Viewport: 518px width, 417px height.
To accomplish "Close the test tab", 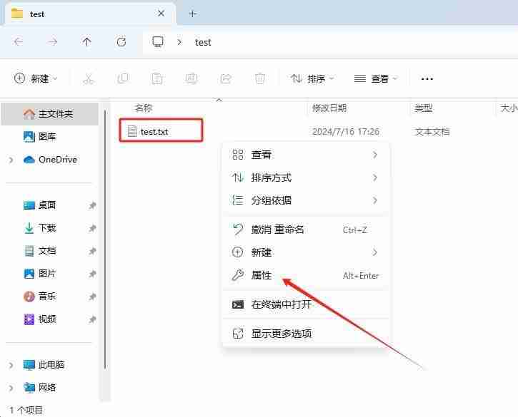I will point(161,14).
